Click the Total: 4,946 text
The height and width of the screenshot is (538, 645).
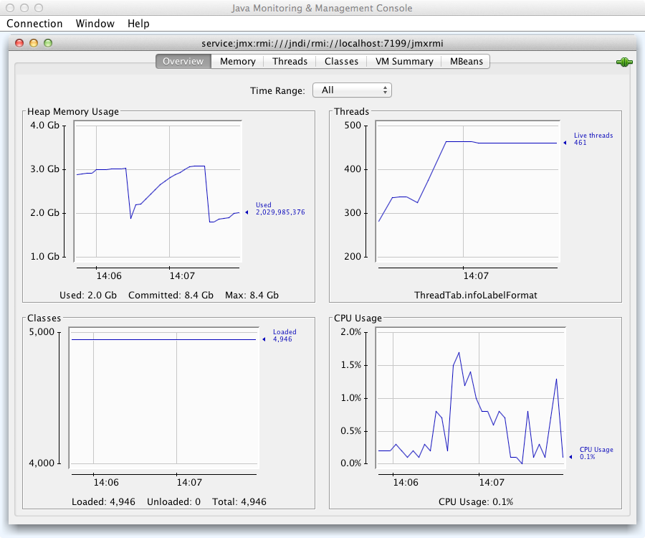tap(239, 502)
